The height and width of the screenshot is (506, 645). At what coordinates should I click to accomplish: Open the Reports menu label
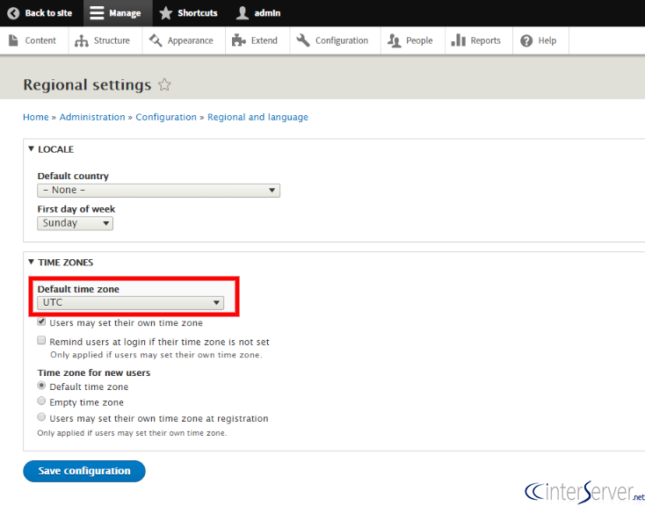[x=485, y=40]
